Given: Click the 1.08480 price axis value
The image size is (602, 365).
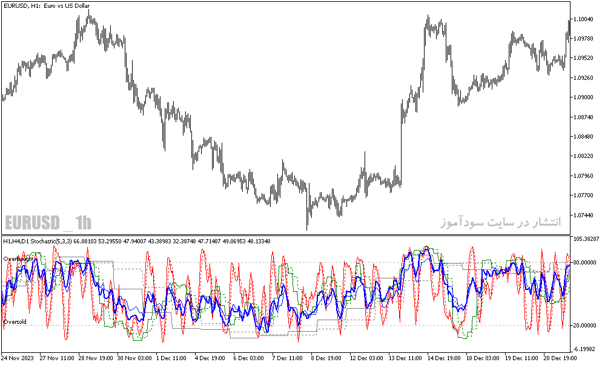Looking at the screenshot, I should coord(583,136).
